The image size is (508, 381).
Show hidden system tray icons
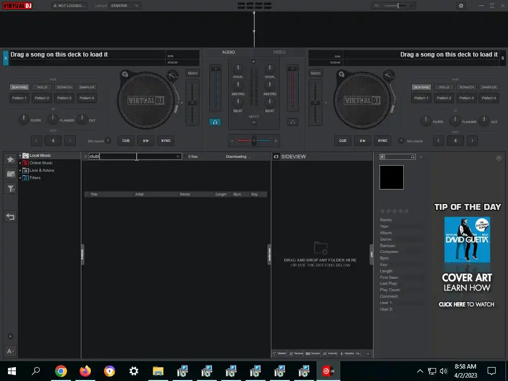tap(420, 371)
